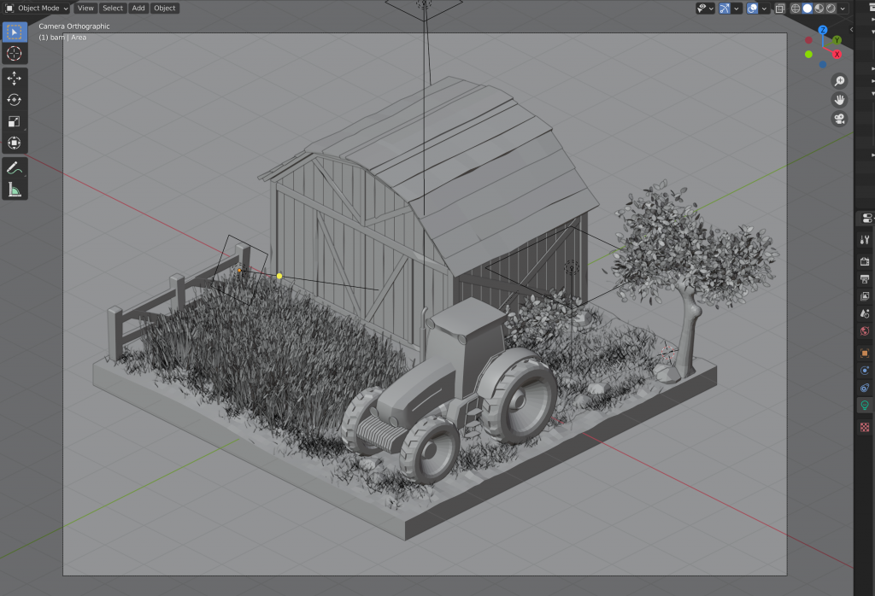
Task: Open the Object Mode dropdown
Action: [37, 9]
